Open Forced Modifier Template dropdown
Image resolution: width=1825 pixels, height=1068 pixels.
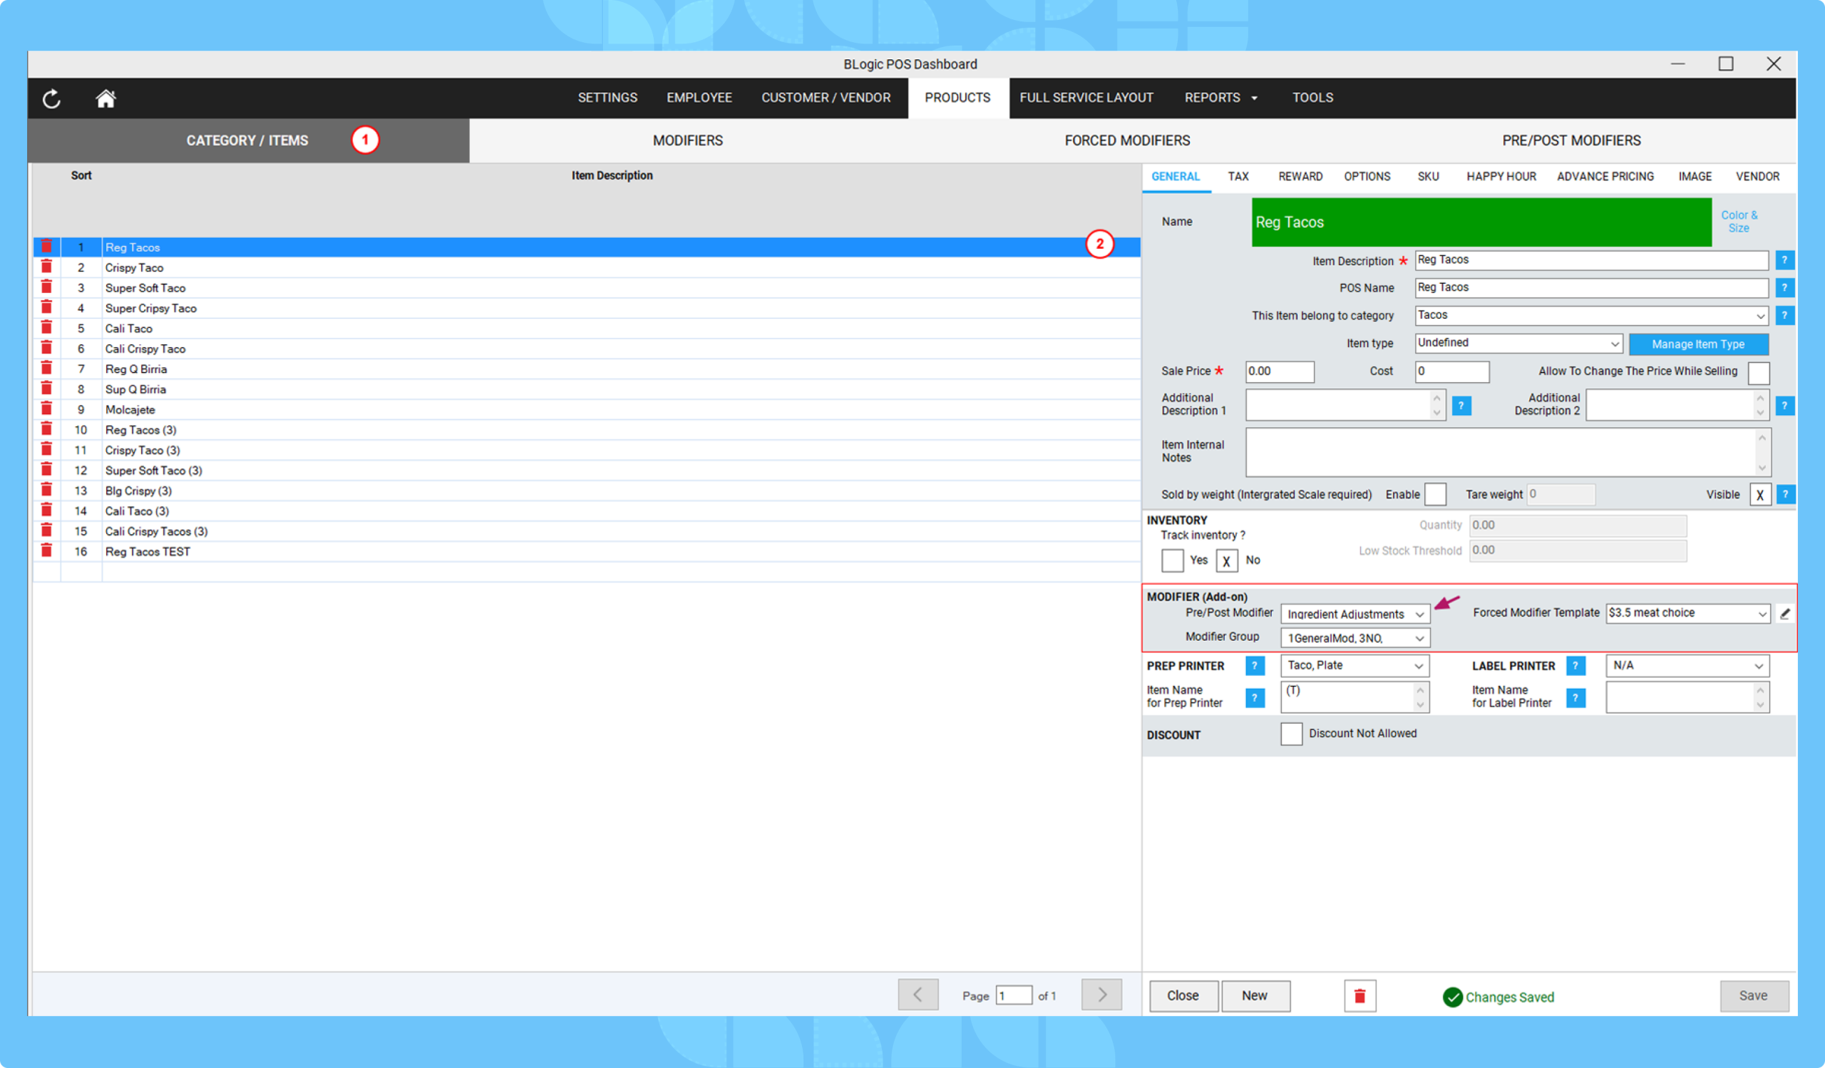pyautogui.click(x=1687, y=613)
